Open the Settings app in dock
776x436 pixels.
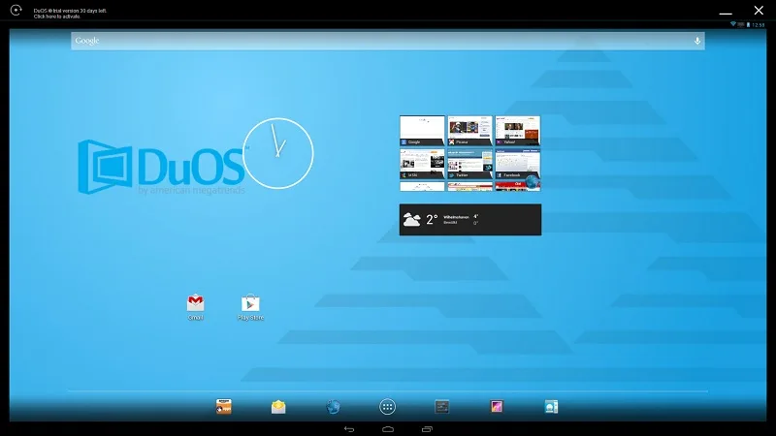[x=442, y=406]
